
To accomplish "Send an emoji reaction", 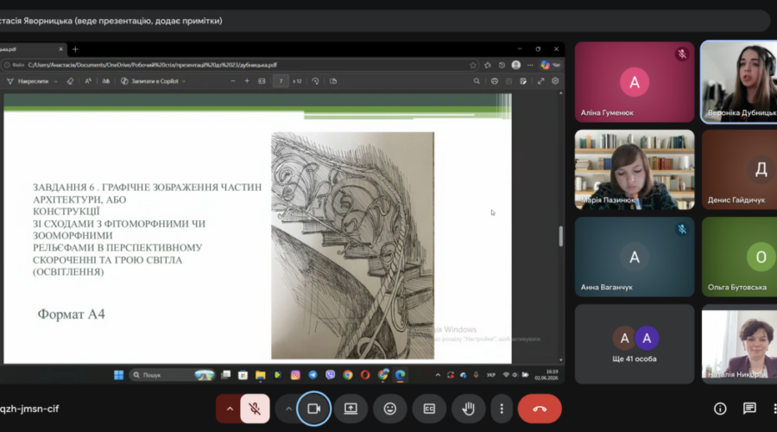I will [390, 409].
